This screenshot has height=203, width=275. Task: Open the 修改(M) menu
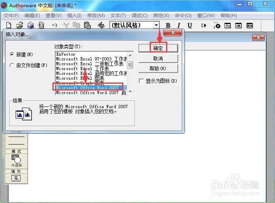click(96, 16)
